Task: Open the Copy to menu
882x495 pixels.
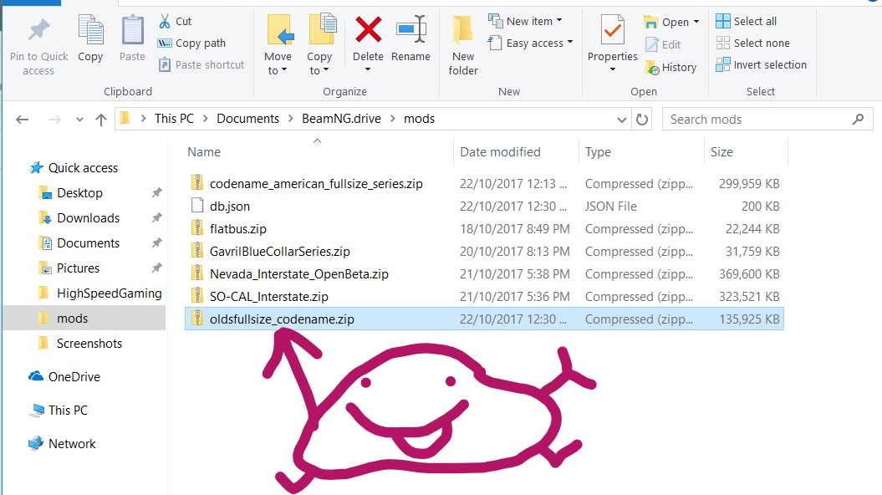Action: [x=319, y=46]
